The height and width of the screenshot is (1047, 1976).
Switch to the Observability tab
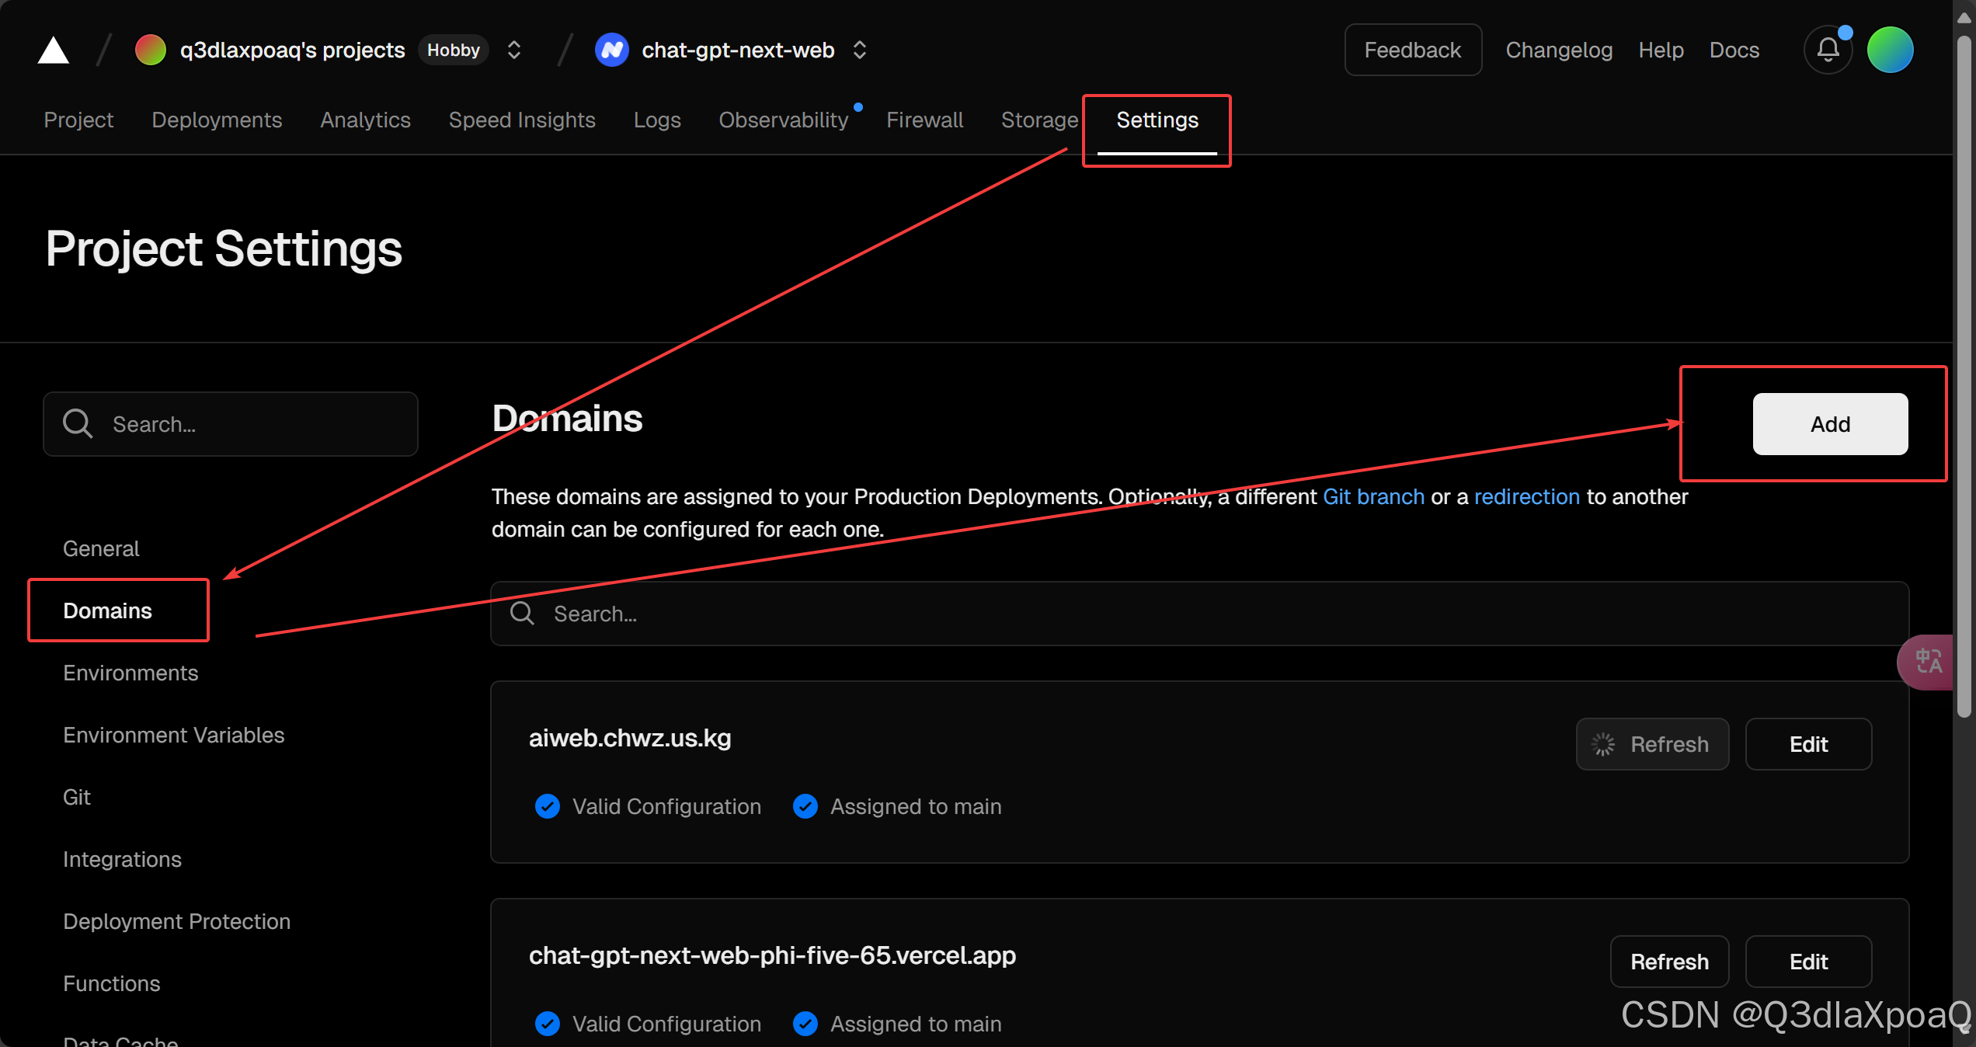pyautogui.click(x=784, y=120)
